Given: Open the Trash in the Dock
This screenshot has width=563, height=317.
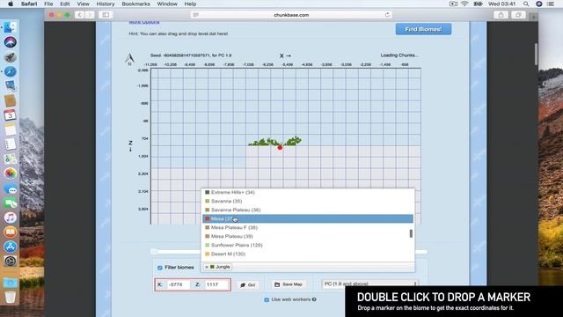Looking at the screenshot, I should [x=10, y=298].
